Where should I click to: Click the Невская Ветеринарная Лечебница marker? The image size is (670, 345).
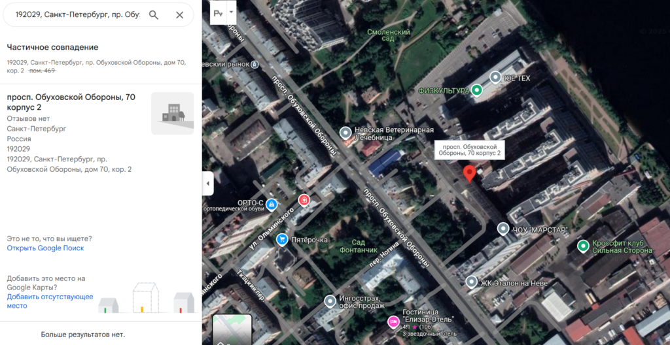[x=345, y=133]
